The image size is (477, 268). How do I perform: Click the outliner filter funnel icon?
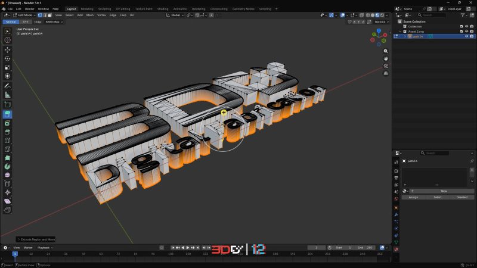point(462,15)
